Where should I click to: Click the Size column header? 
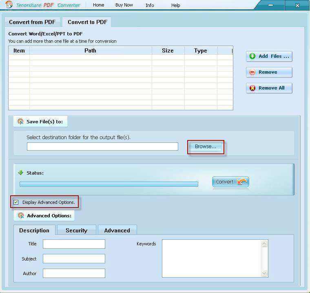(x=168, y=50)
